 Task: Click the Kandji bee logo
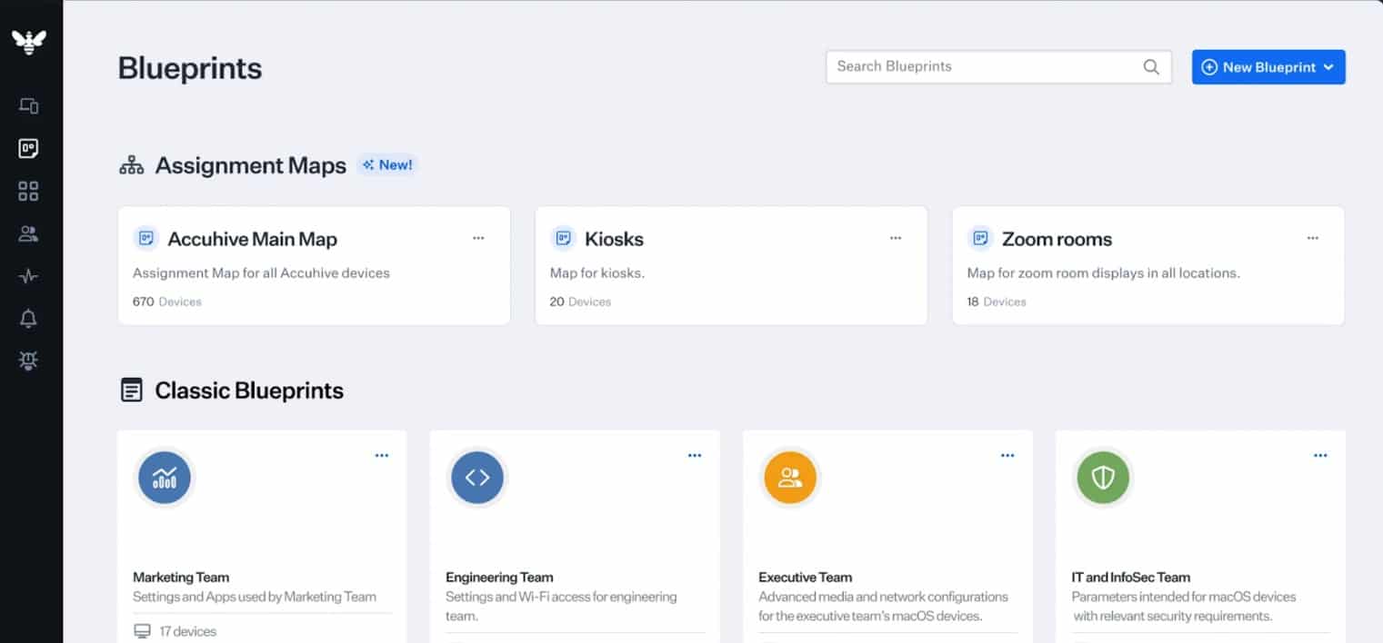(29, 42)
